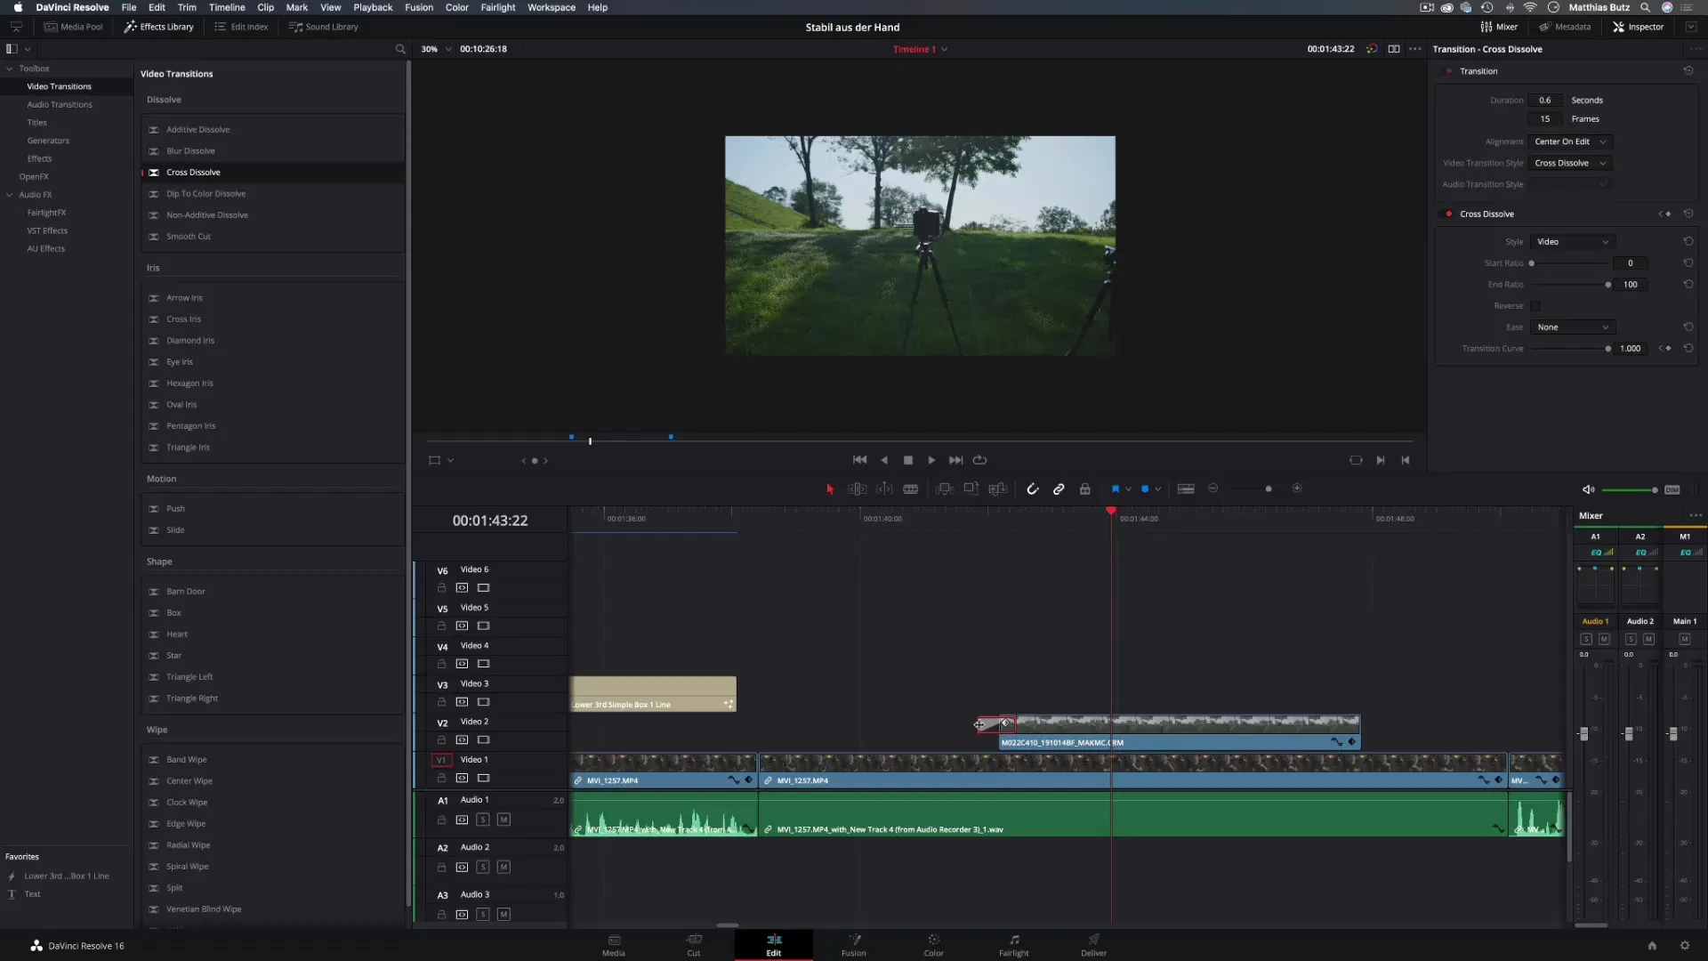The height and width of the screenshot is (961, 1708).
Task: Open flag color dropdown arrow
Action: click(x=1128, y=489)
